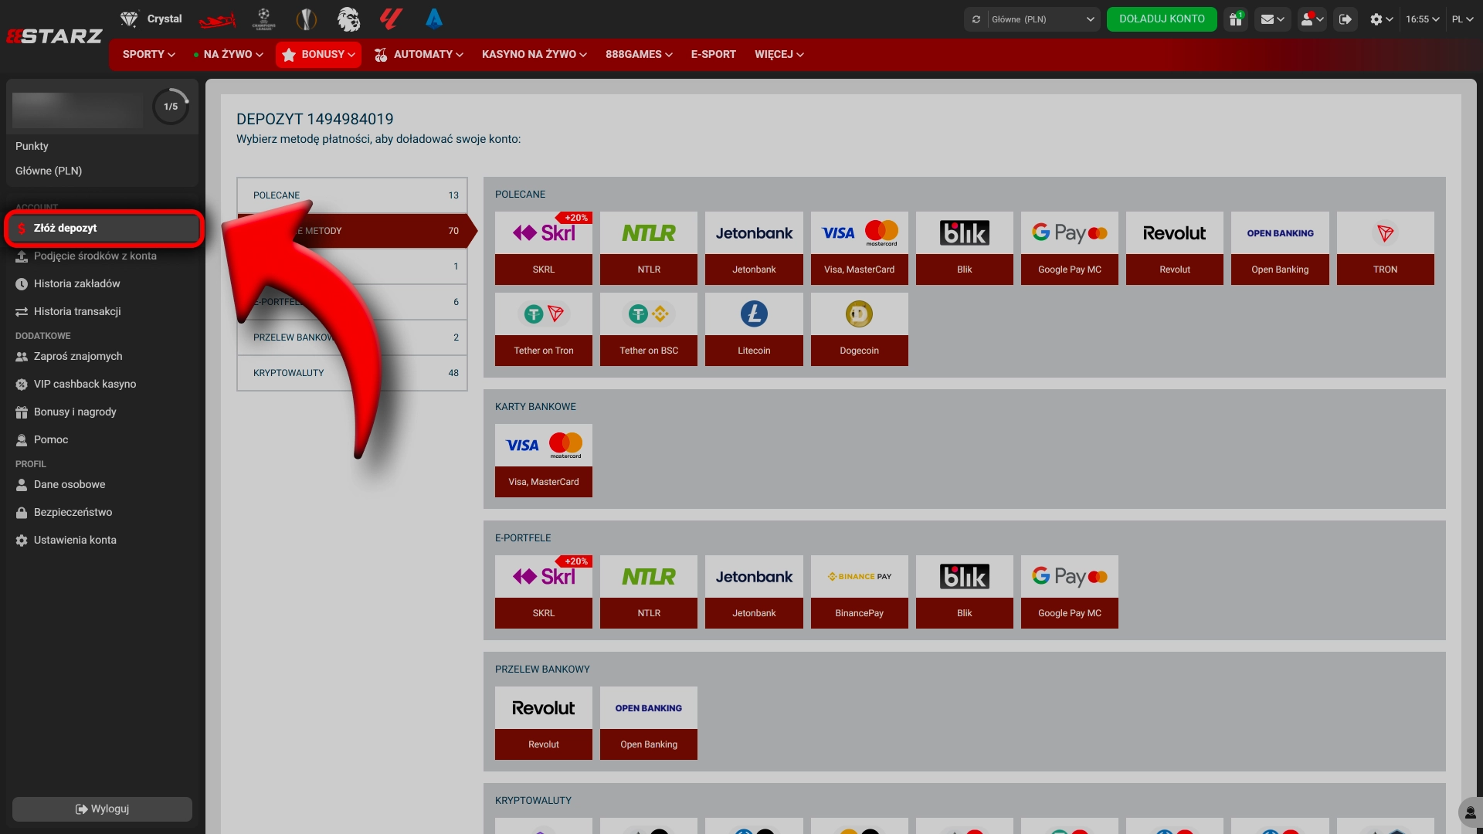Open the PL language dropdown
The height and width of the screenshot is (834, 1483).
coord(1462,19)
